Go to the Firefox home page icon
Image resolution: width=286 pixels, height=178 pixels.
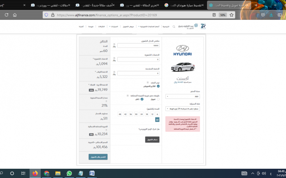(15, 15)
